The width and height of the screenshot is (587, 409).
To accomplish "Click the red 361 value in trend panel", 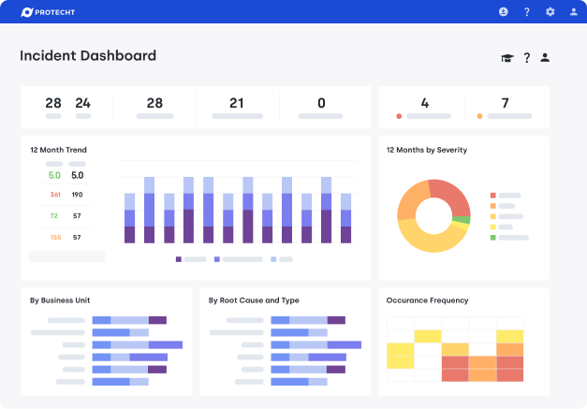I will pos(54,195).
